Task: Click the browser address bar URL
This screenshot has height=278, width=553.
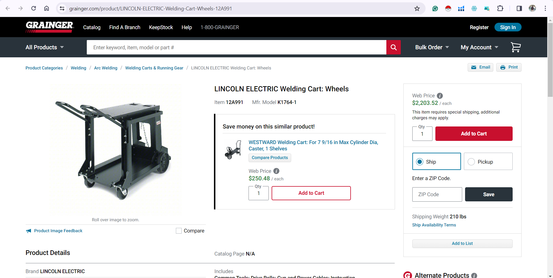Action: click(x=151, y=9)
